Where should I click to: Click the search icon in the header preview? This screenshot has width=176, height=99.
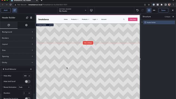click(124, 19)
